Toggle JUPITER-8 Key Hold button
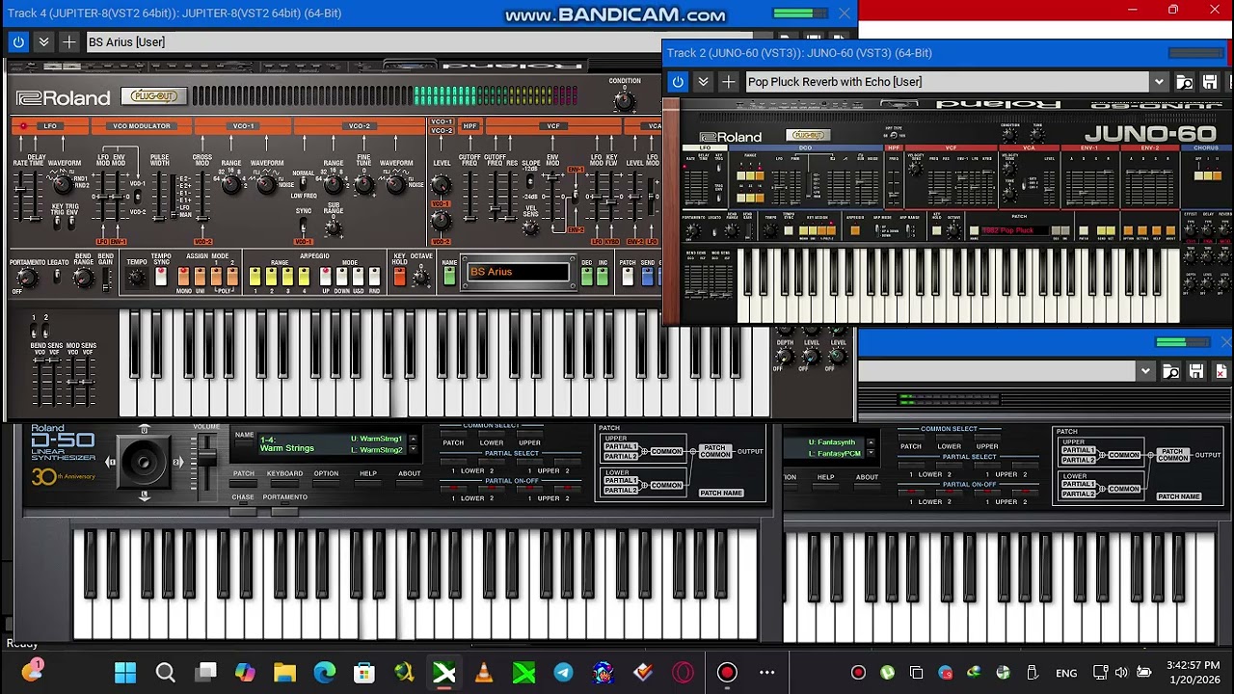The height and width of the screenshot is (694, 1234). (399, 278)
